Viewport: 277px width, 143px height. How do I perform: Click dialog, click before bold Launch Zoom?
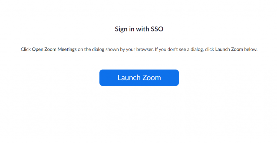coord(202,49)
